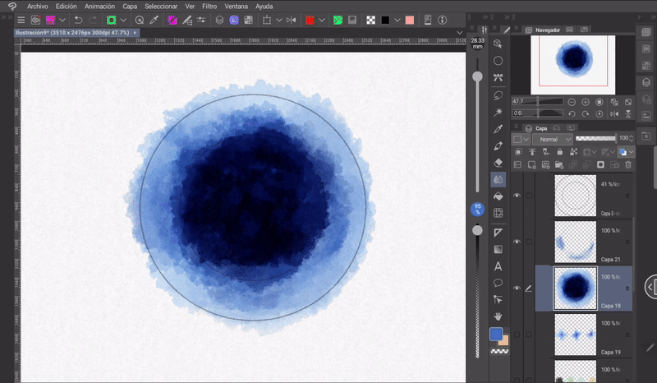The image size is (657, 383).
Task: Delete layer with the trash icon
Action: [627, 164]
